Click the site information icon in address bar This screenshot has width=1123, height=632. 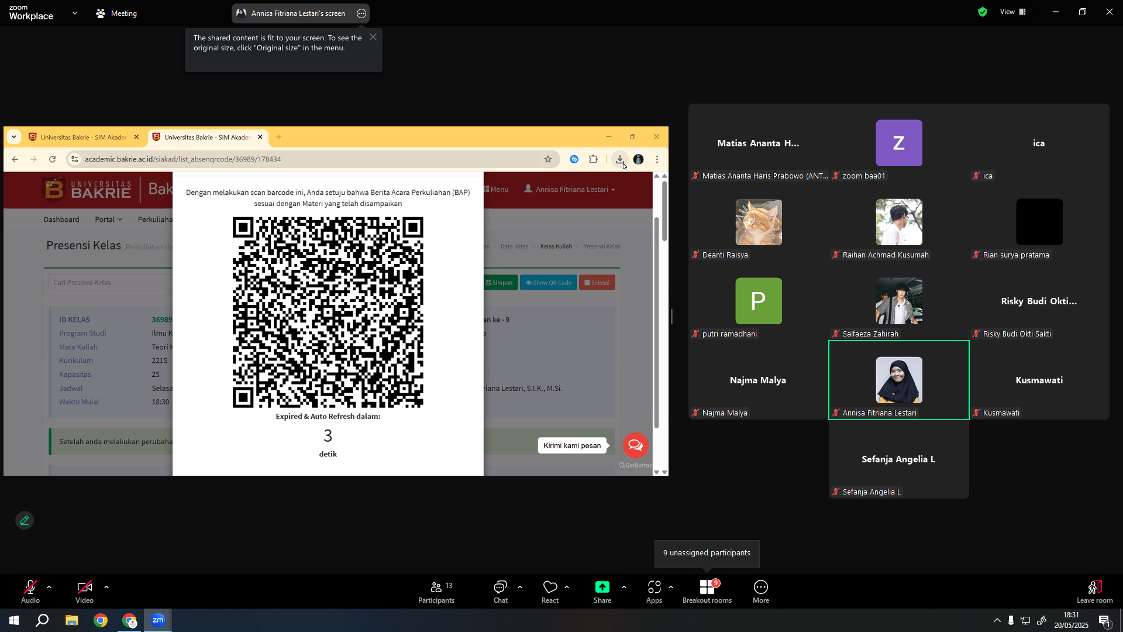[x=74, y=159]
